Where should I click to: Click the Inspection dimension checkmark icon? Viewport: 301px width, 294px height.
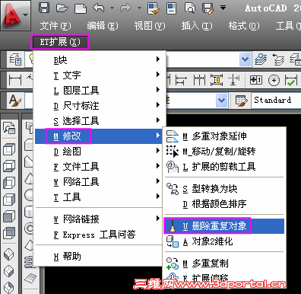point(291,81)
